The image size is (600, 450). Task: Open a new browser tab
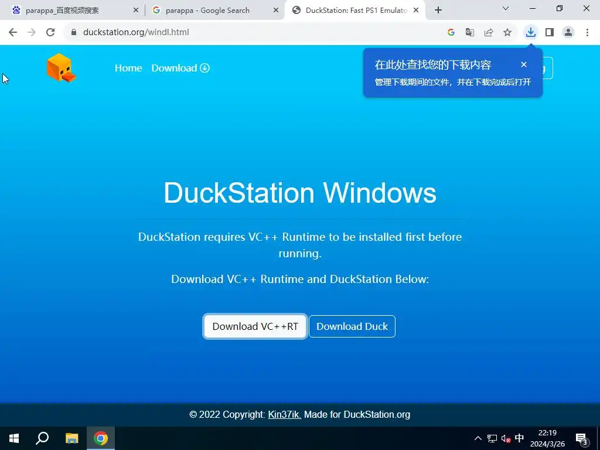[438, 11]
